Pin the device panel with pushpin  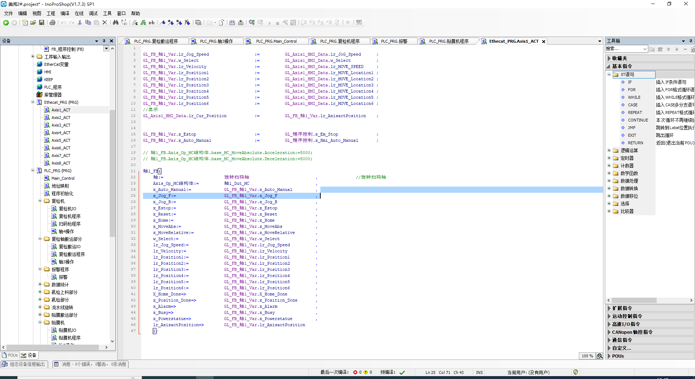click(x=104, y=41)
